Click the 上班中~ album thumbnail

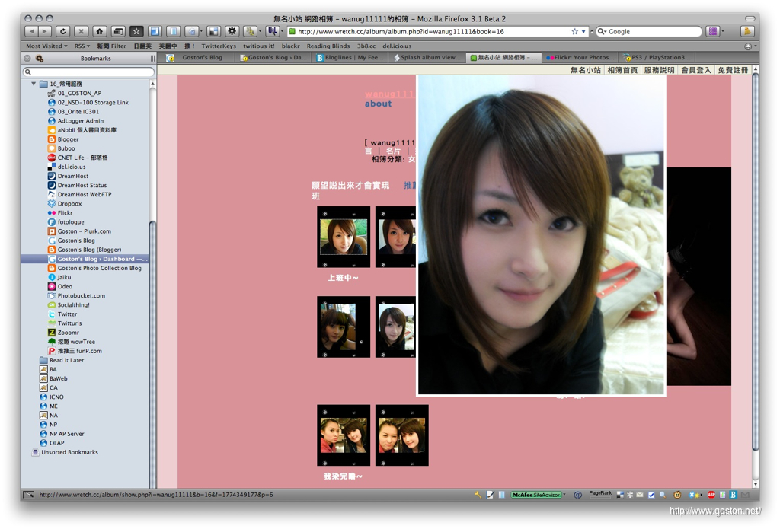coord(344,237)
